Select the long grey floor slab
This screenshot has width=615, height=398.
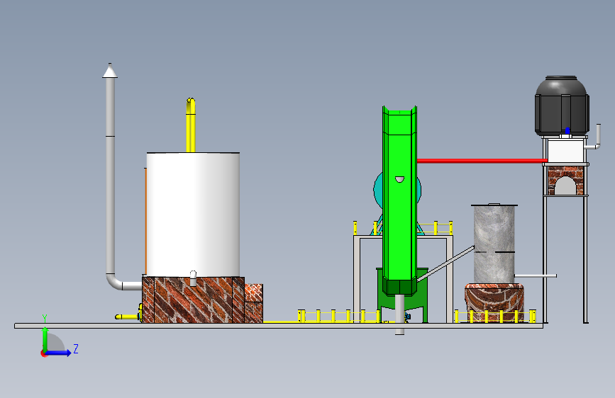279,326
